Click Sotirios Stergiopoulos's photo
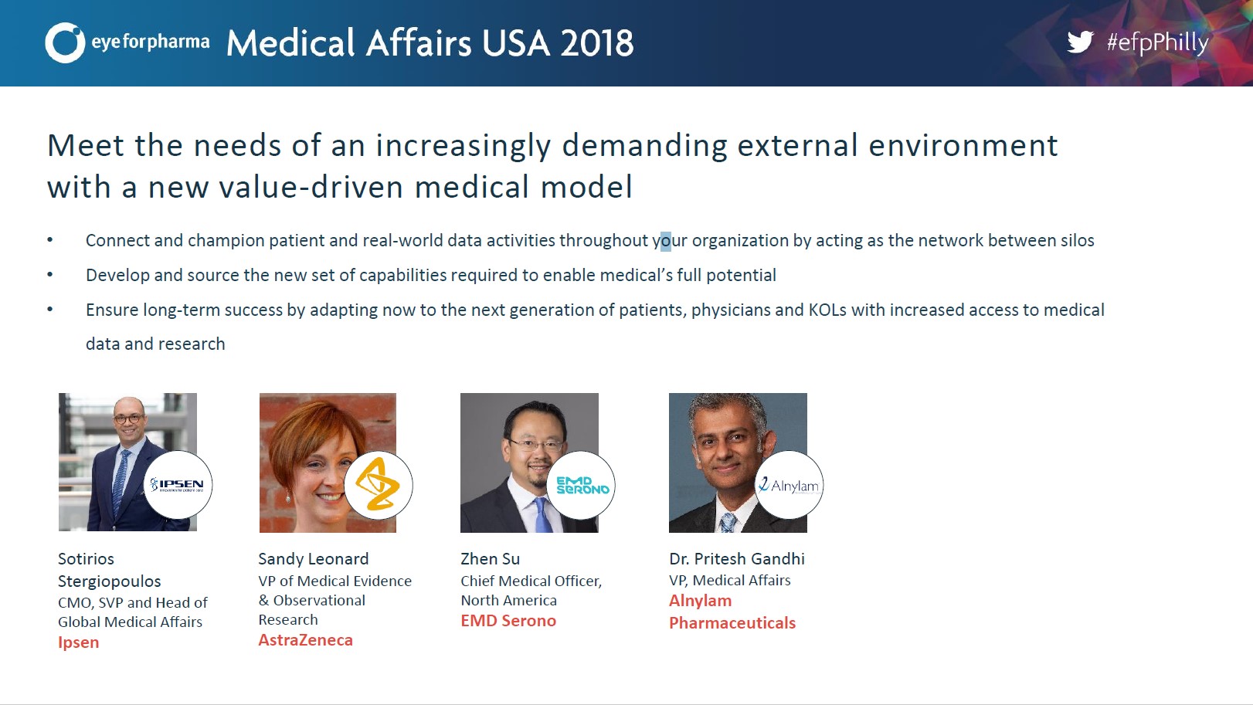 [127, 462]
